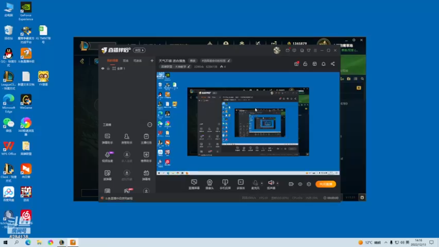Open streaming settings gear beside the orange button
This screenshot has width=439, height=247.
pyautogui.click(x=309, y=184)
